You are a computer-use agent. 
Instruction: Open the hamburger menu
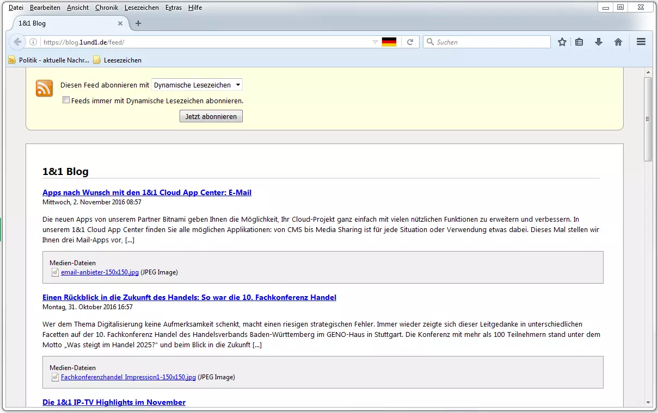point(641,42)
